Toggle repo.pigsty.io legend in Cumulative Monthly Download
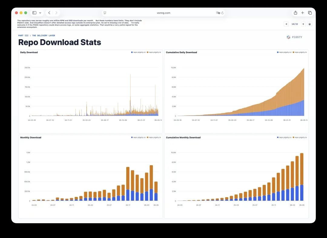 [300, 137]
